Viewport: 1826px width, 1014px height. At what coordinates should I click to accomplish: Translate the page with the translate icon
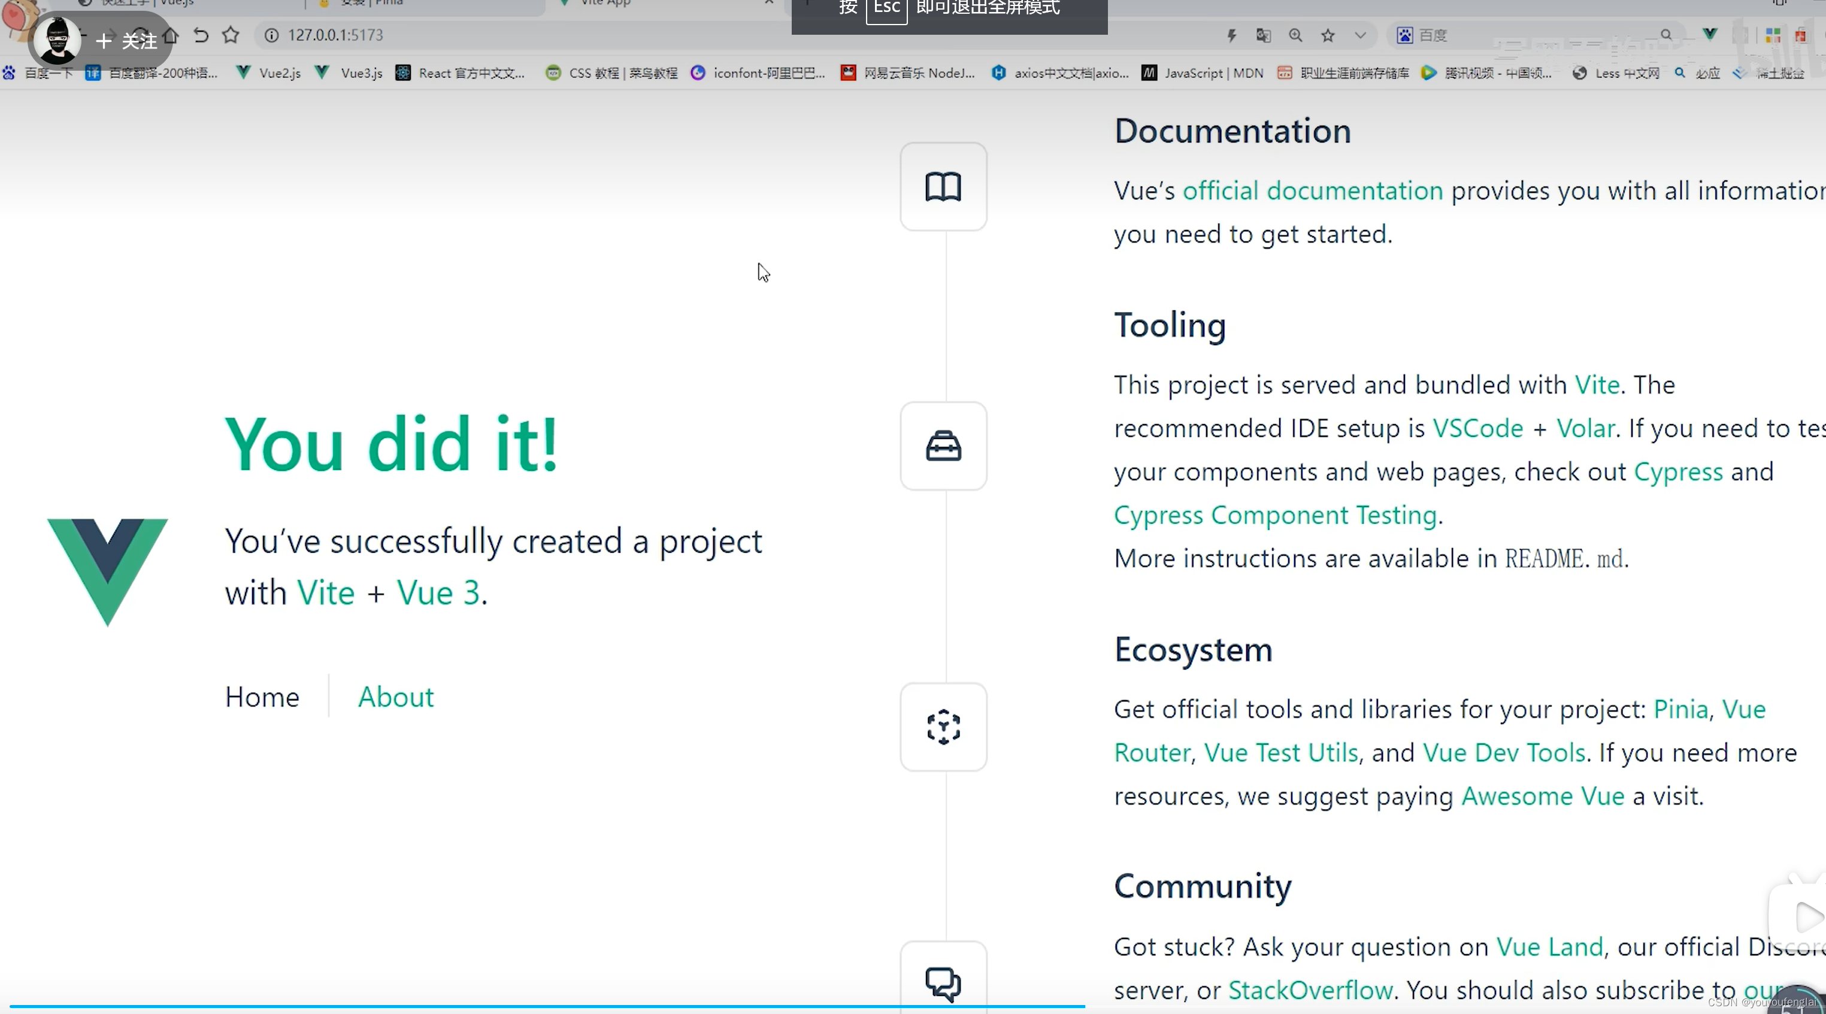(1263, 35)
